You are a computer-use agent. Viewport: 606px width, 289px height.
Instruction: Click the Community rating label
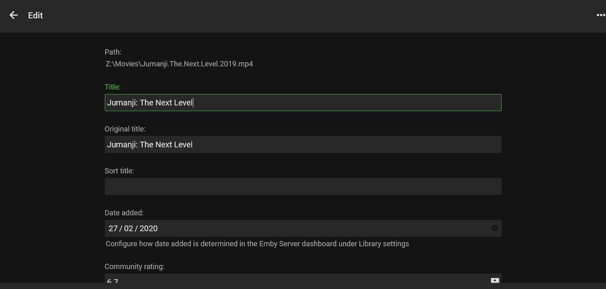[134, 267]
